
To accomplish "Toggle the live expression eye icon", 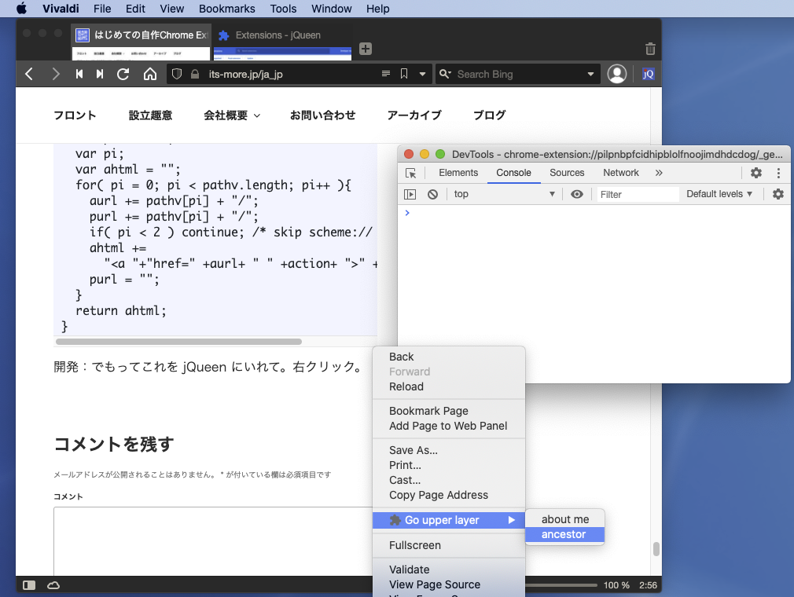I will pos(577,194).
